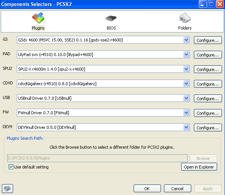Configure the SPU2 plugin
The image size is (225, 195).
(208, 69)
